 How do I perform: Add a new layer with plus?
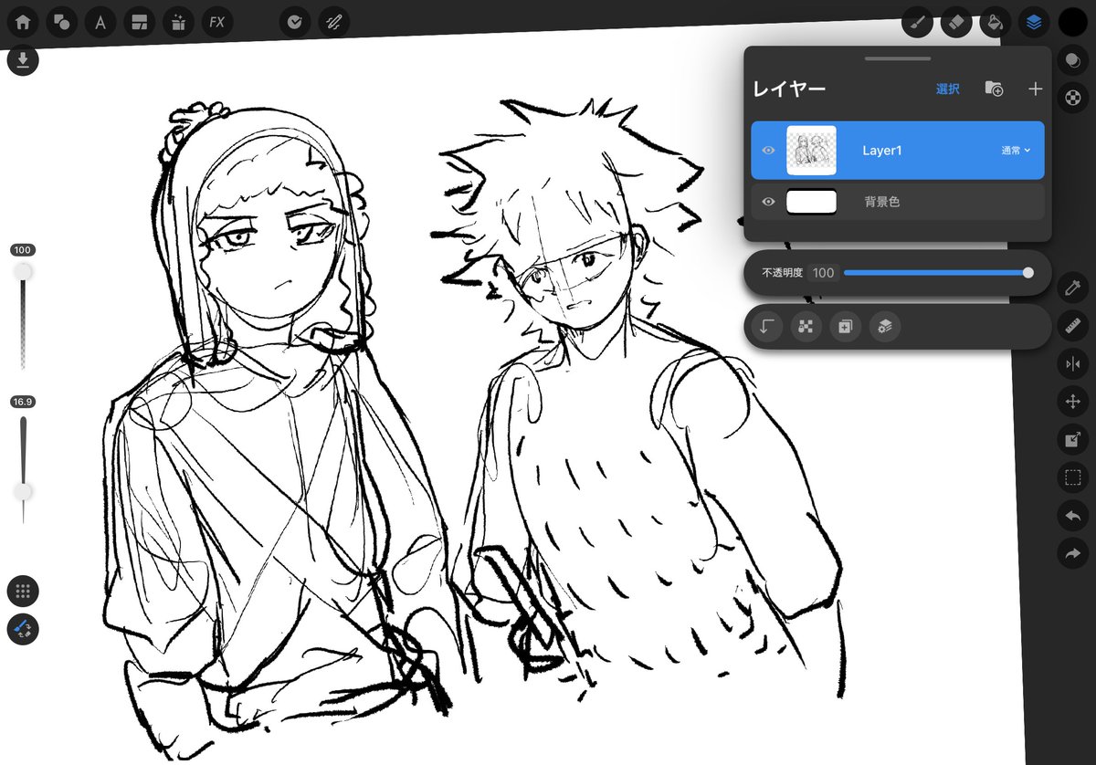(x=1035, y=89)
